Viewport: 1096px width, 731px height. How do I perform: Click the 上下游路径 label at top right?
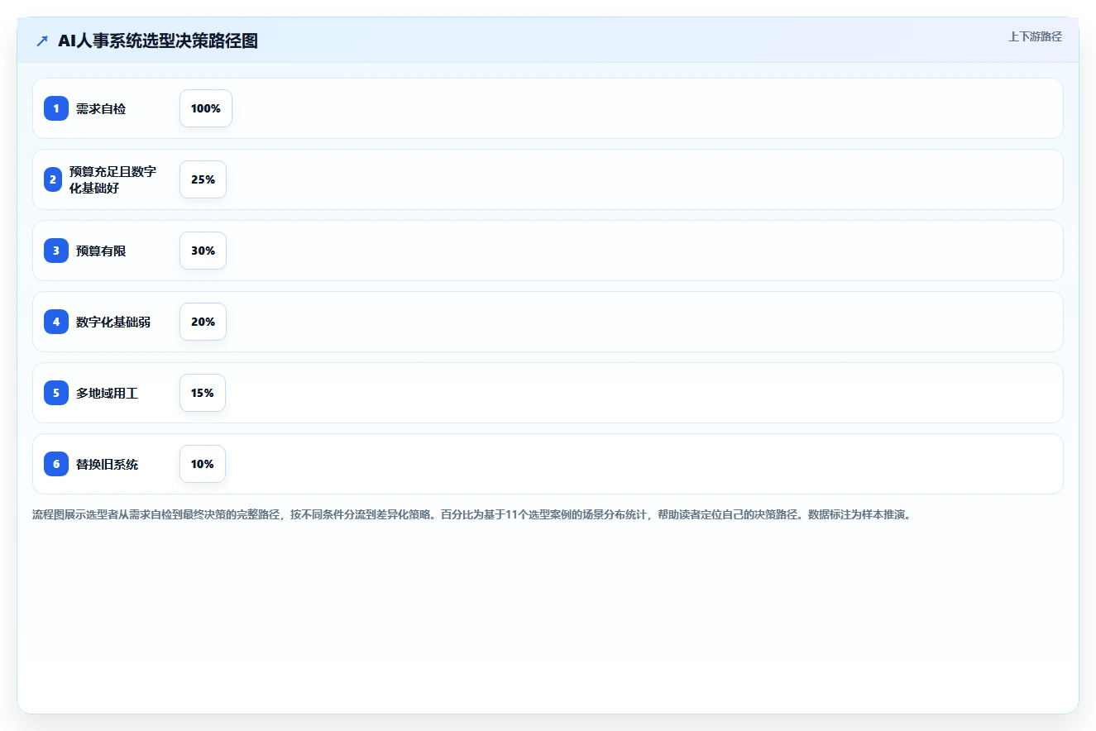(x=1035, y=37)
